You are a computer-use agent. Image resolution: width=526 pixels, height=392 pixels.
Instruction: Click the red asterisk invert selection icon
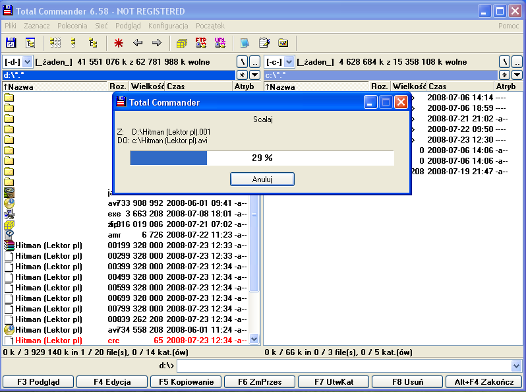coord(119,43)
